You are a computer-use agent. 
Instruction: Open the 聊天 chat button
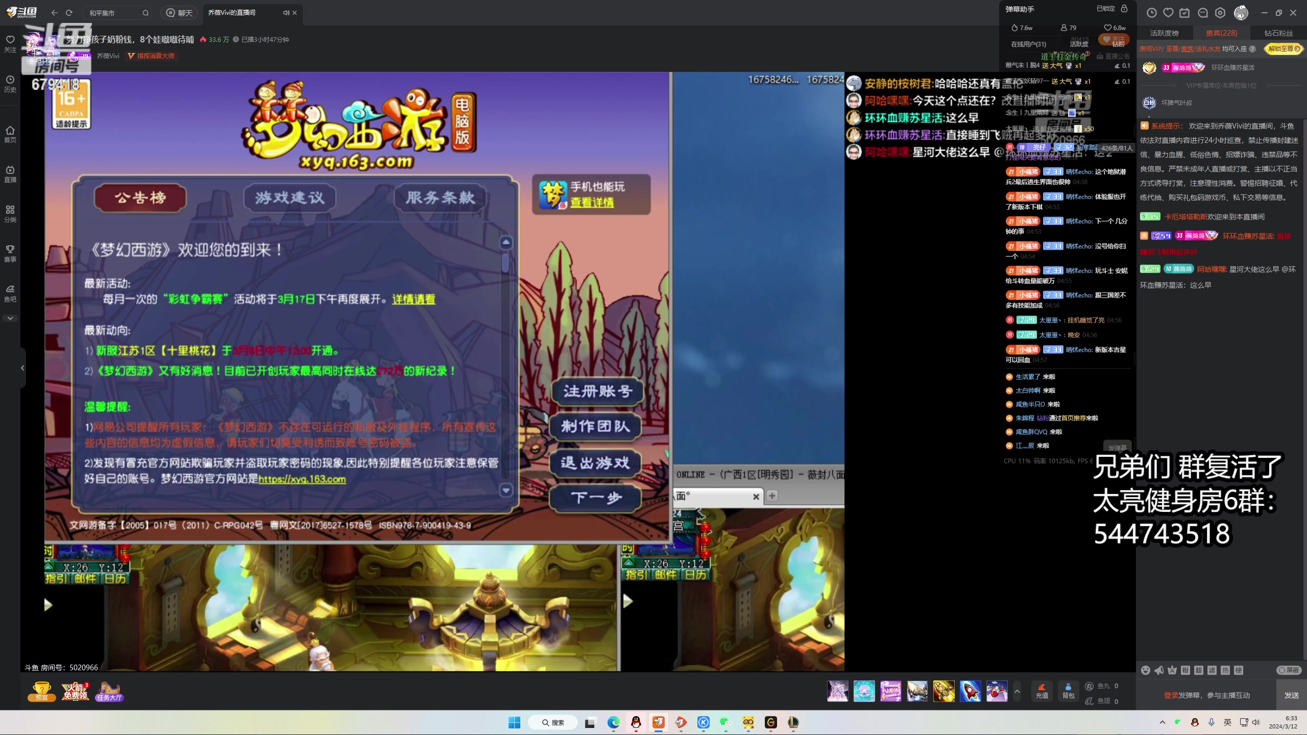pos(180,13)
